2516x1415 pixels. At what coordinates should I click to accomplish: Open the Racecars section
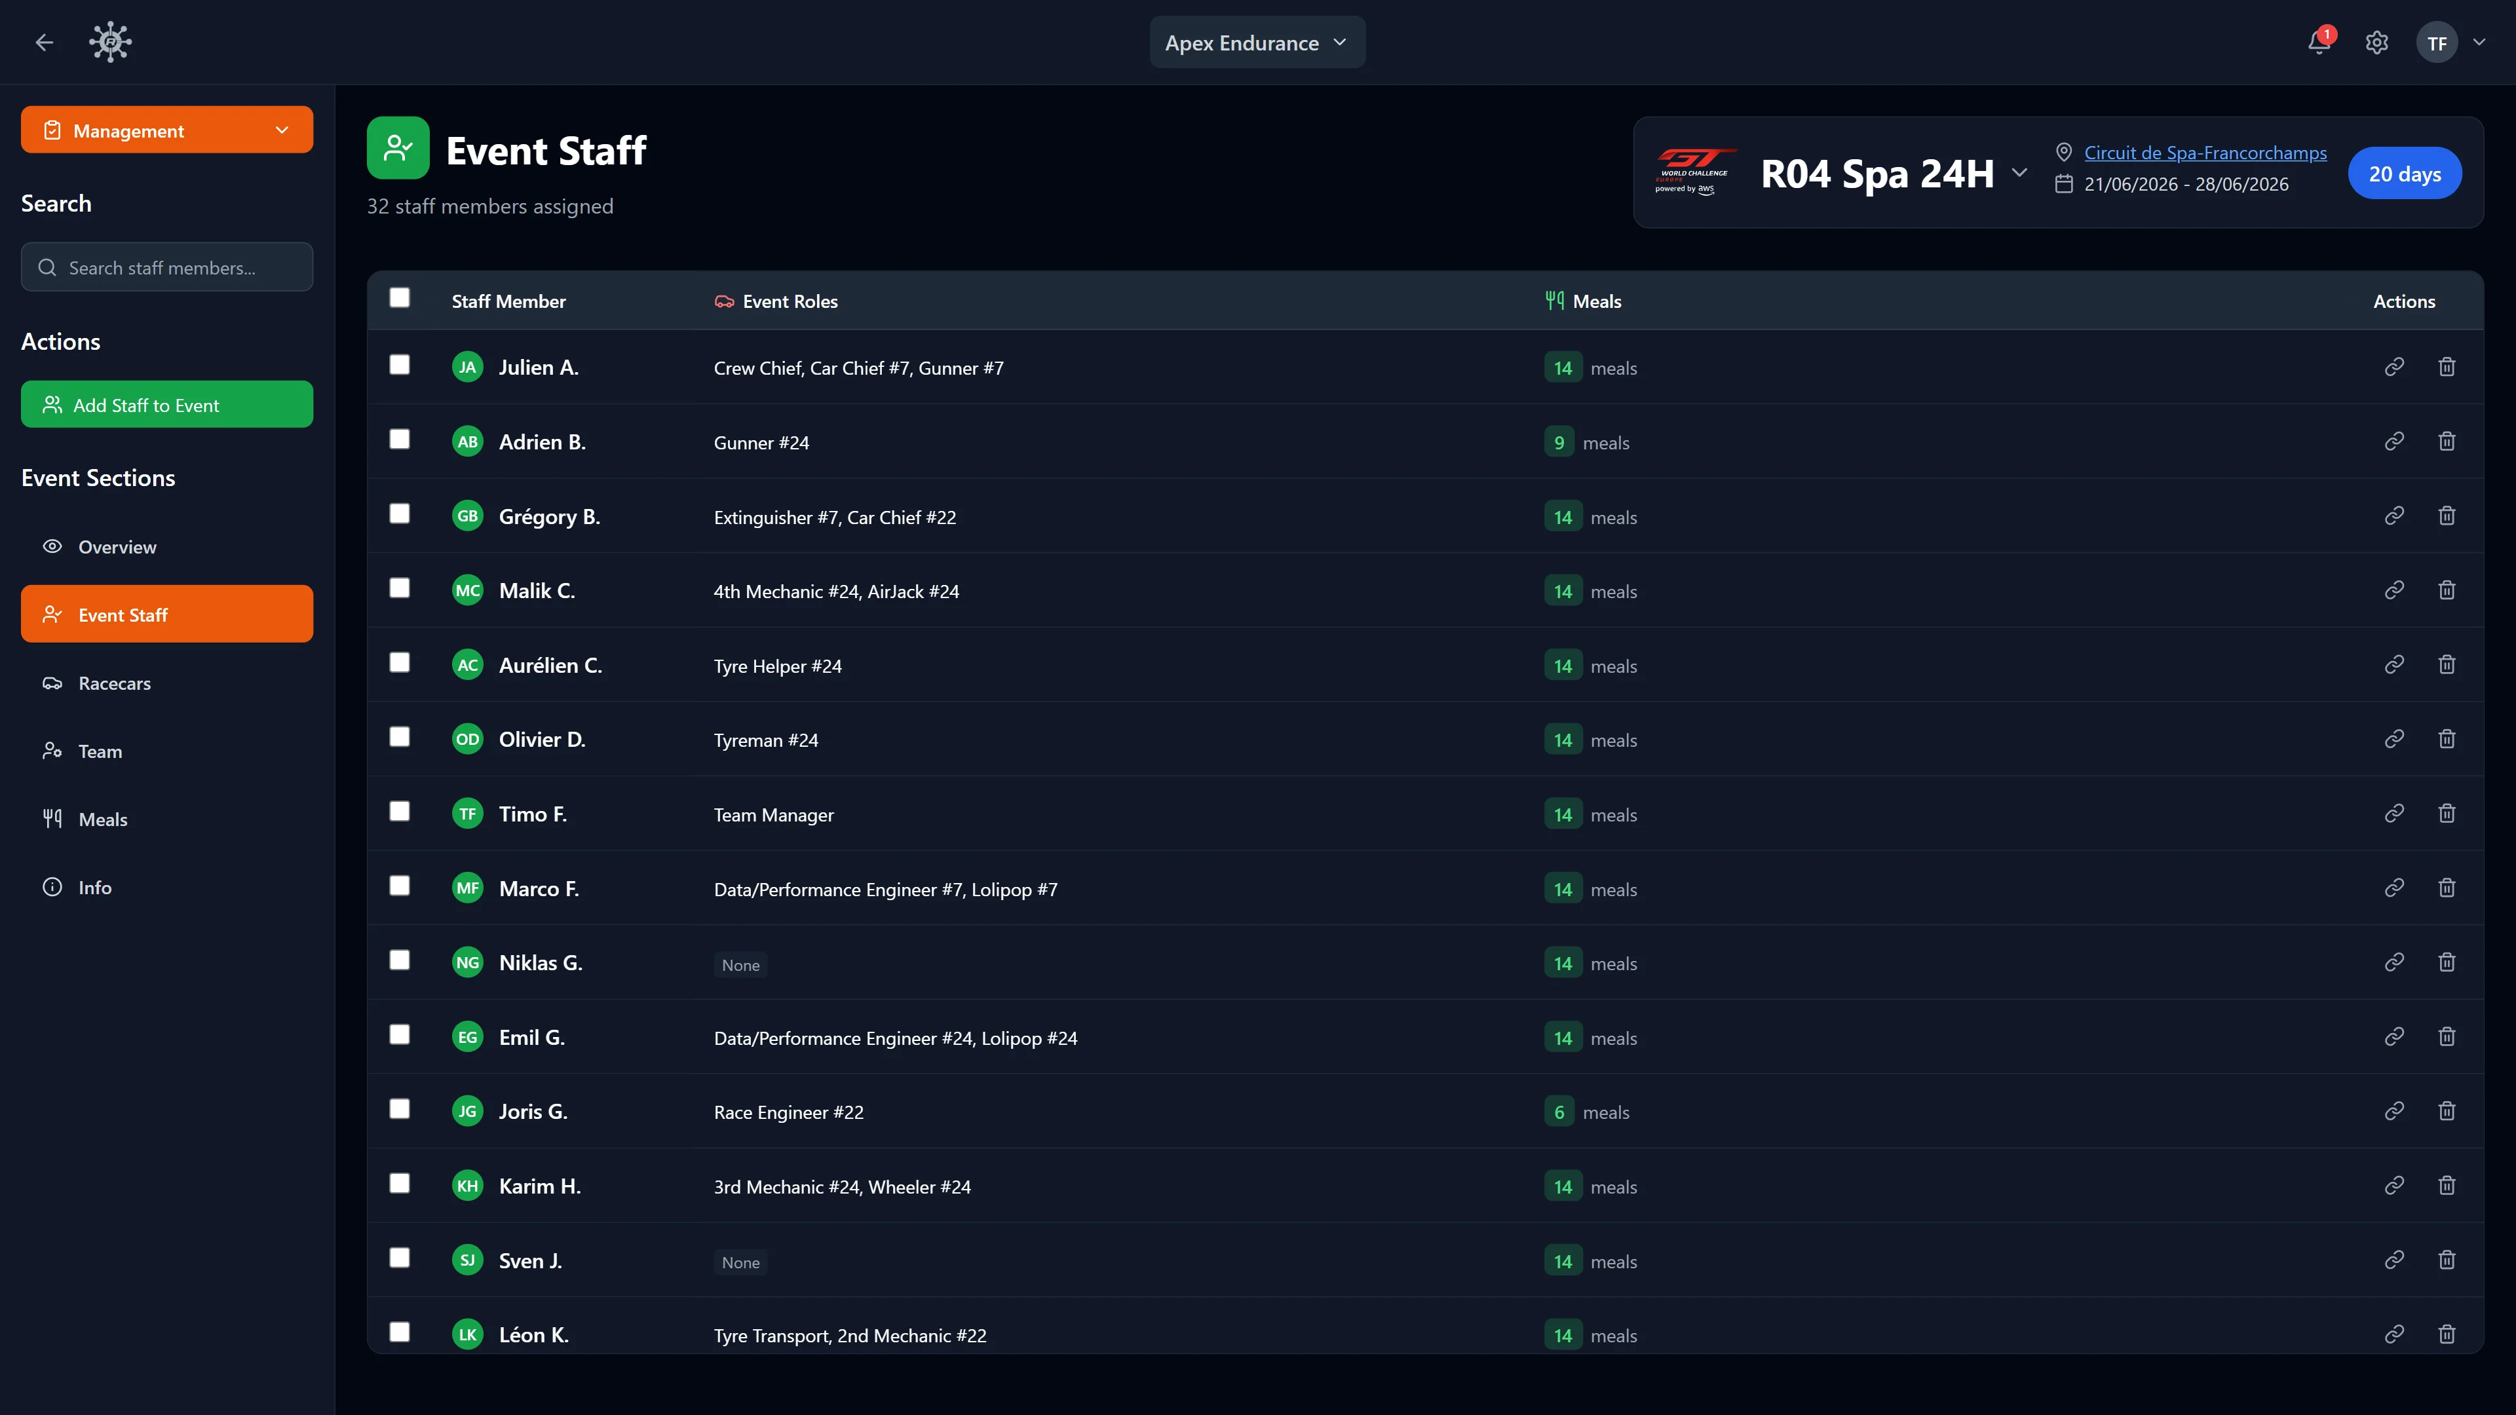167,683
